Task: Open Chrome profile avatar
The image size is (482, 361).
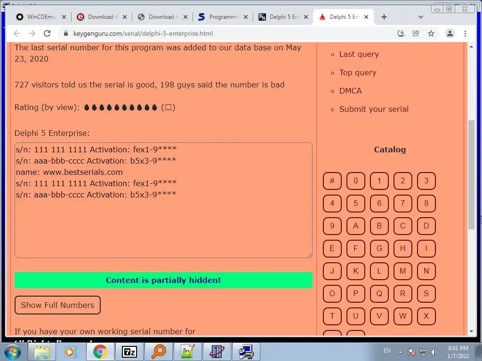Action: tap(450, 33)
